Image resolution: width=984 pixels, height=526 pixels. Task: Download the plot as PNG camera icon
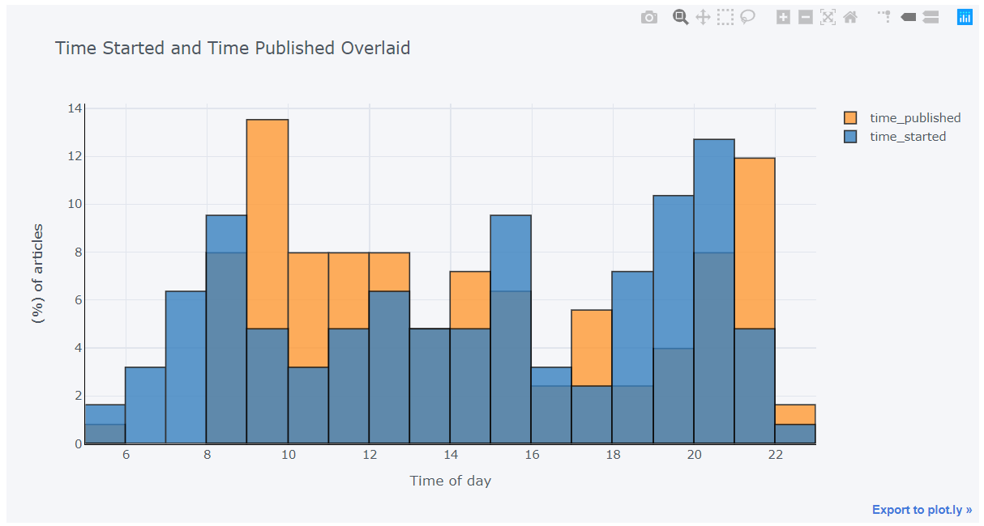coord(649,17)
